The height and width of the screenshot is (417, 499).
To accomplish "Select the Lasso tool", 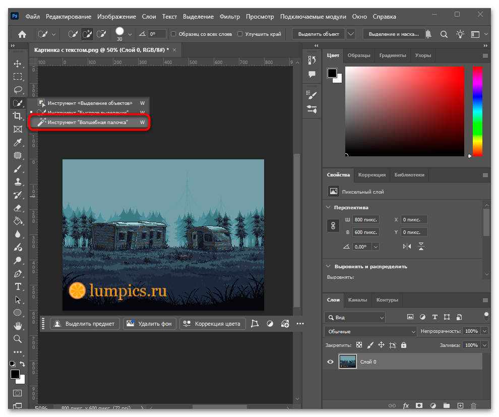I will pyautogui.click(x=18, y=90).
